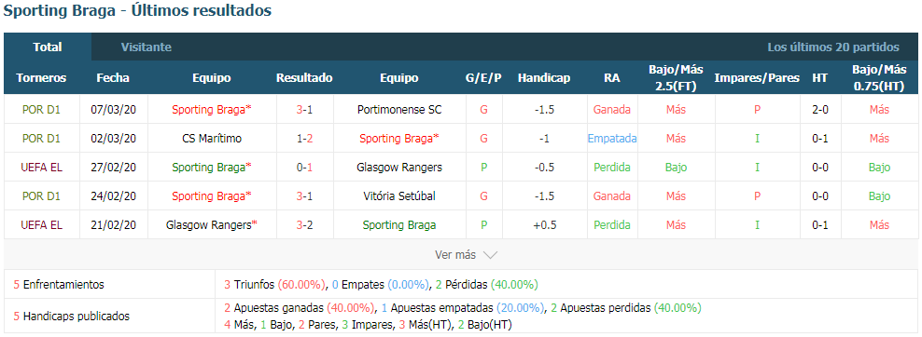
Task: Open Glasgow Rangers away team on 27/02/20
Action: pyautogui.click(x=399, y=167)
